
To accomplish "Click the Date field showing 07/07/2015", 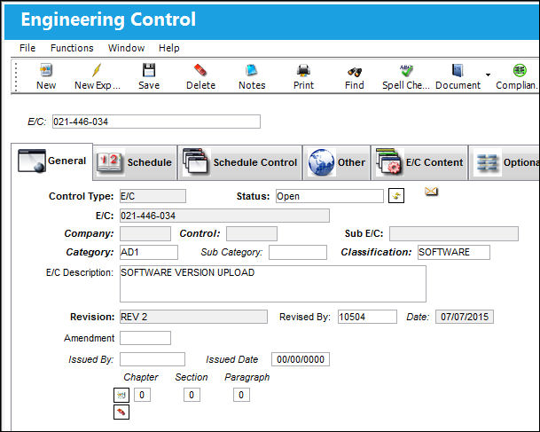I will [x=465, y=317].
